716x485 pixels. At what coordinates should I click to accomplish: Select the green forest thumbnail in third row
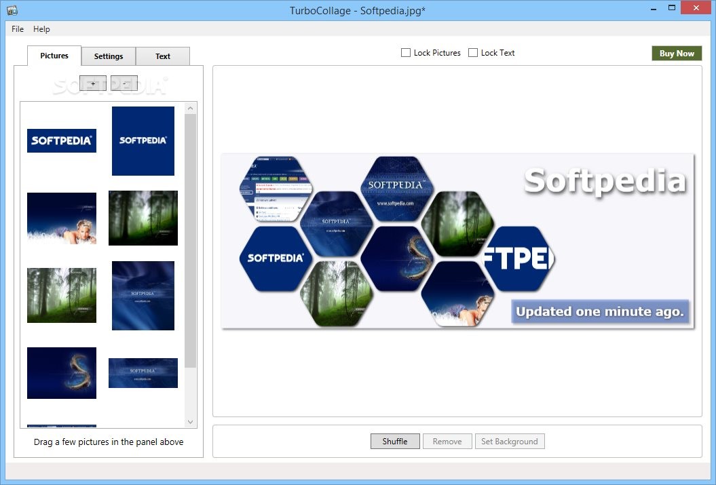coord(62,295)
